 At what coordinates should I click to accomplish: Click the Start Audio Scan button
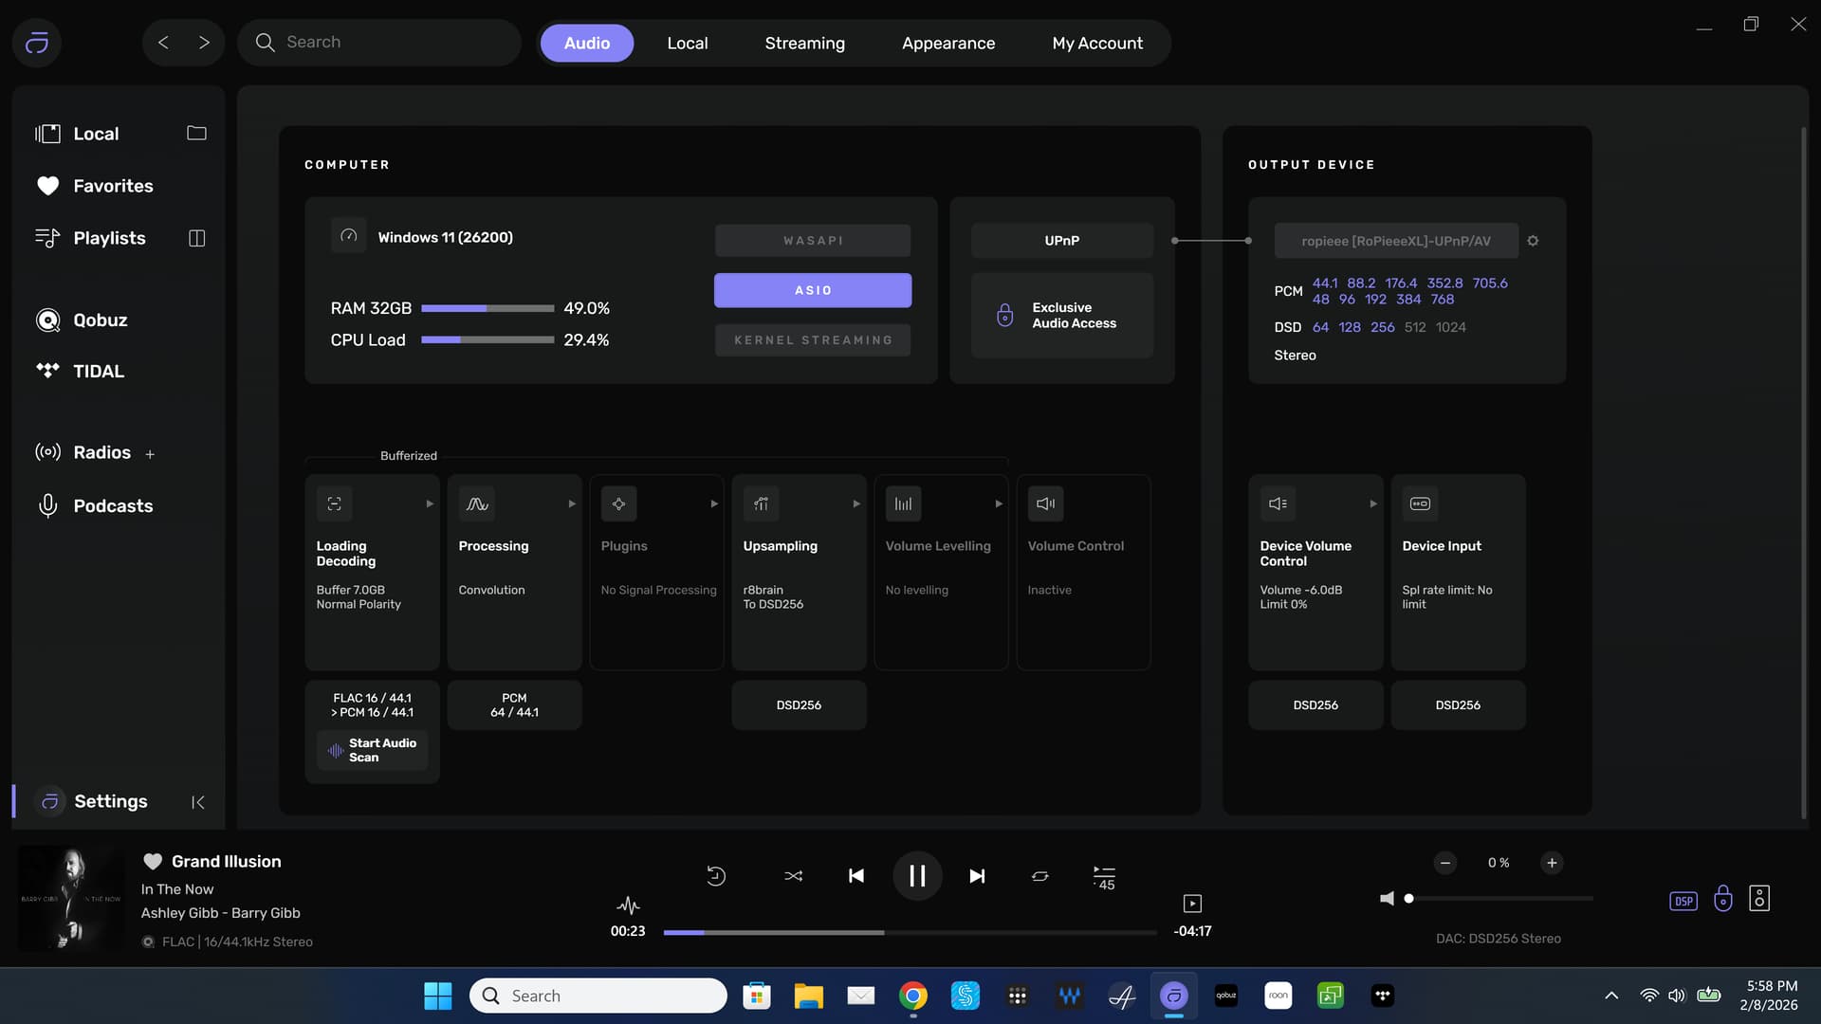tap(372, 750)
